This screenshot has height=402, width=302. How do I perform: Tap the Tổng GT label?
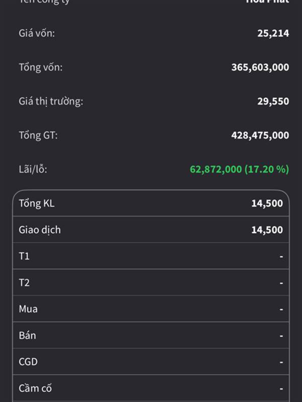pos(38,135)
